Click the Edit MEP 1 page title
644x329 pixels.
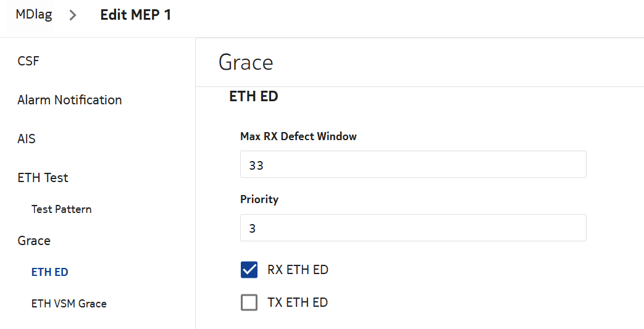click(x=135, y=15)
